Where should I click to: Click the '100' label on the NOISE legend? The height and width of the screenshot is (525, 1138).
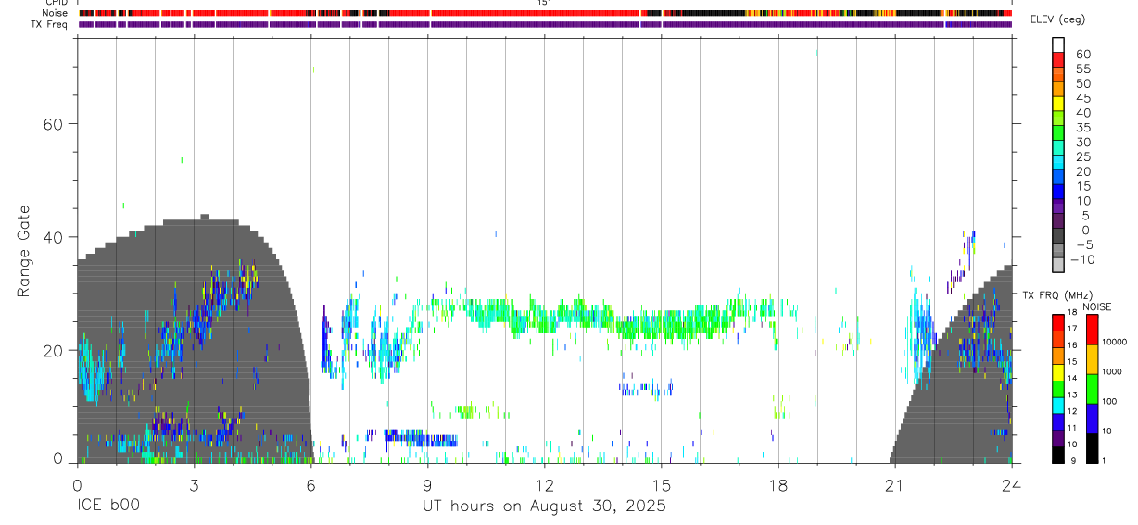pos(1110,401)
